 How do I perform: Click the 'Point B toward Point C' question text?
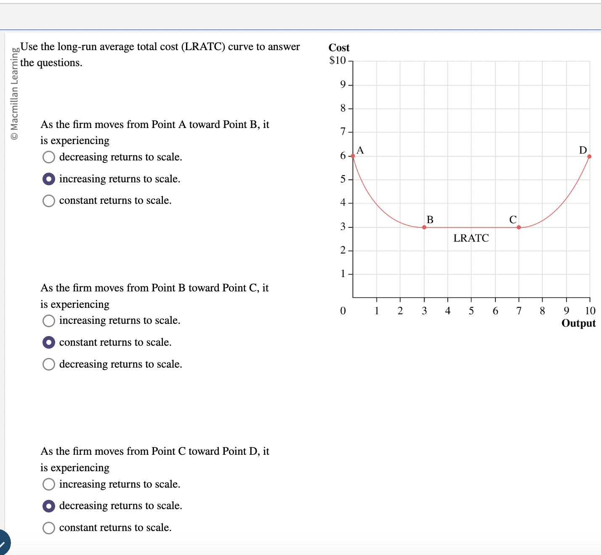[154, 296]
